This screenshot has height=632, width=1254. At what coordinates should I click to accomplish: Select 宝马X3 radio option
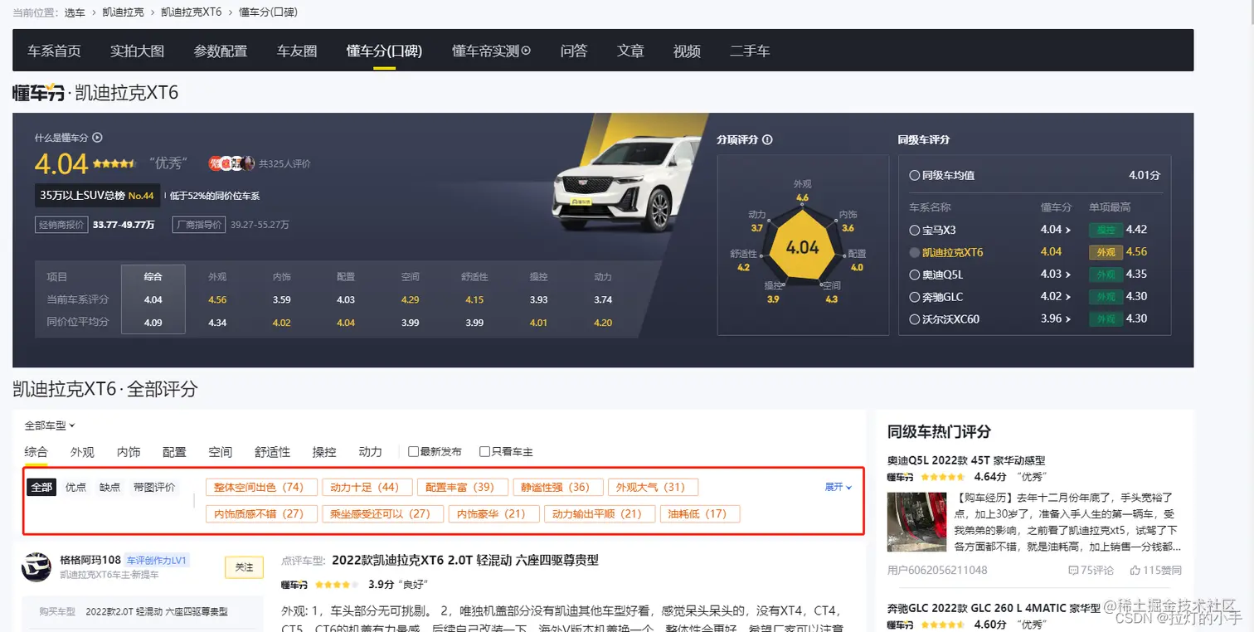tap(914, 230)
